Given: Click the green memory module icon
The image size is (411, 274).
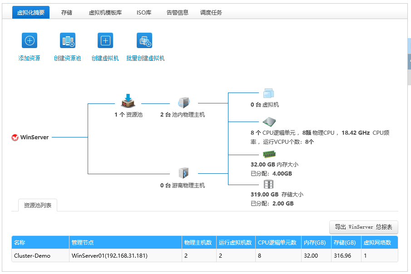Looking at the screenshot, I should point(269,154).
